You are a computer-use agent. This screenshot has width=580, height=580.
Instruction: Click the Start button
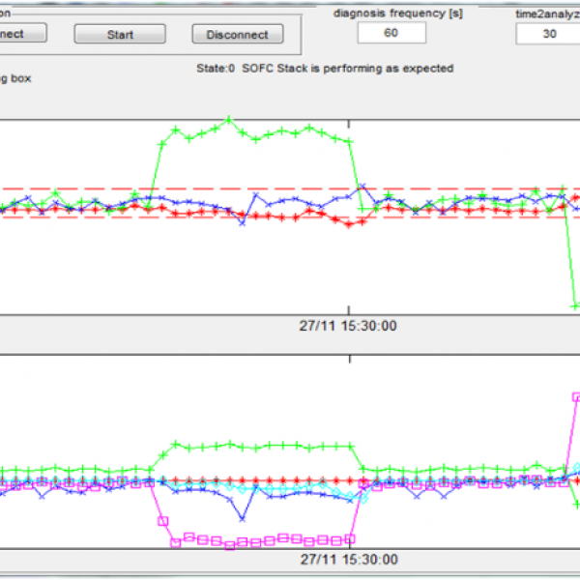pos(120,34)
